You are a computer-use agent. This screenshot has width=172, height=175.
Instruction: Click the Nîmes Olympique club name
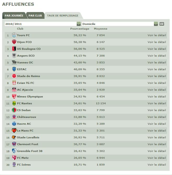point(30,96)
